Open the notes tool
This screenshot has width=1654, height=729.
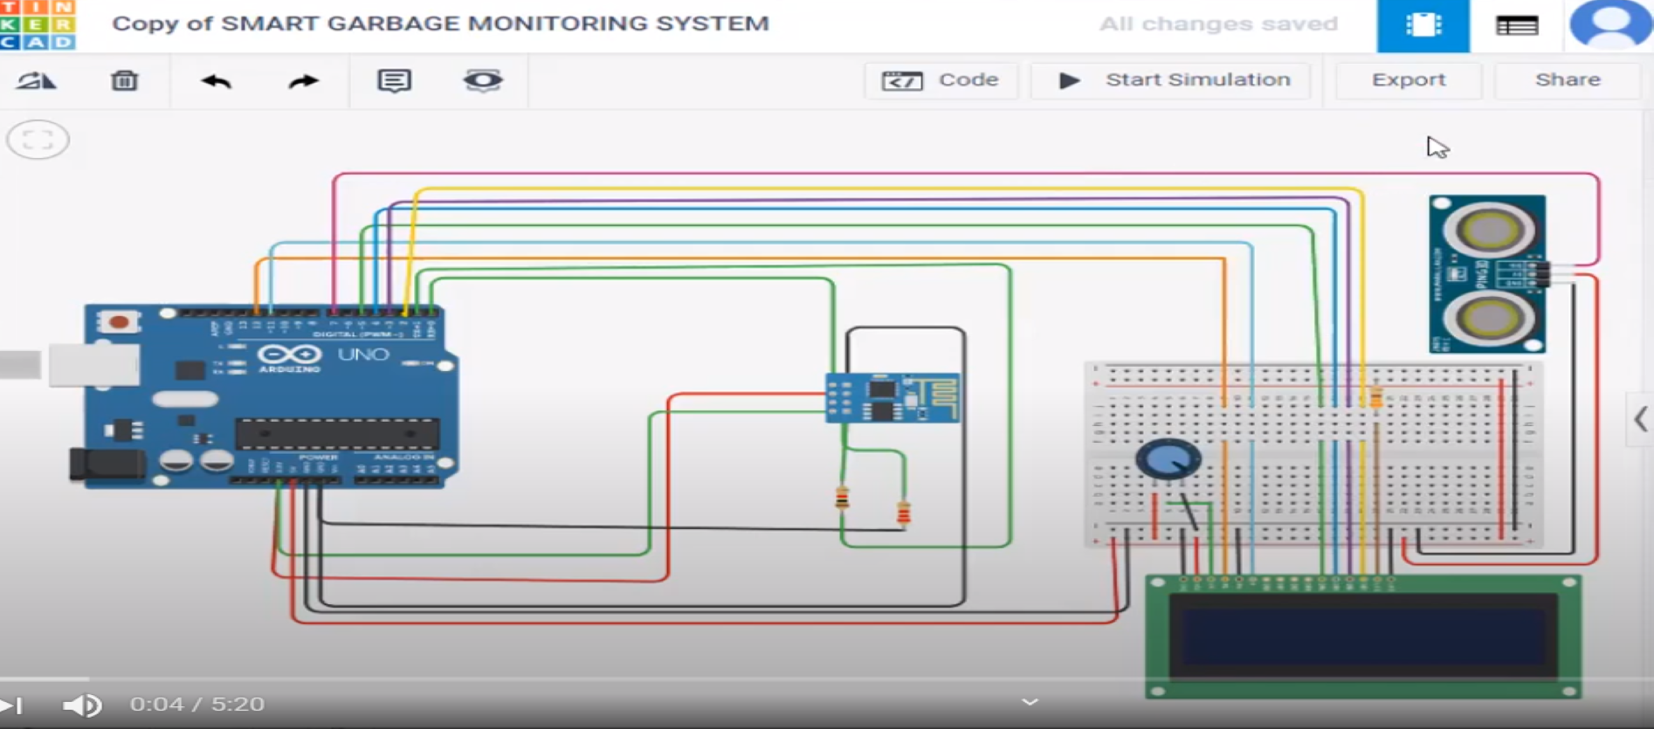[394, 81]
